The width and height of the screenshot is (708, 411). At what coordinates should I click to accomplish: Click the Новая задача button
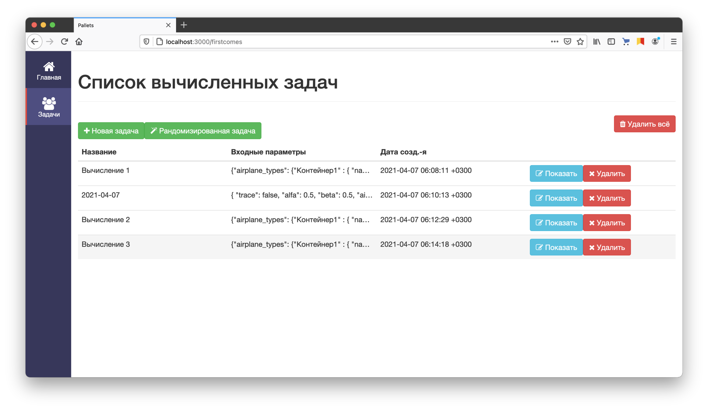(x=111, y=131)
